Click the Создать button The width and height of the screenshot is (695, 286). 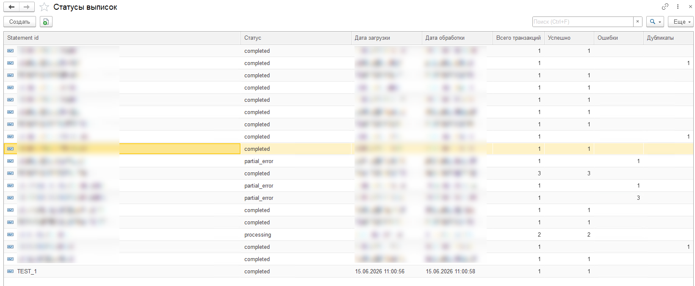click(19, 22)
